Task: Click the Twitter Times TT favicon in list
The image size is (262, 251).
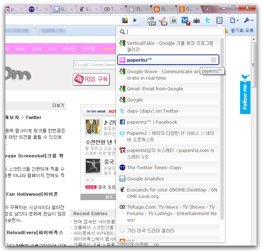Action: (x=122, y=167)
